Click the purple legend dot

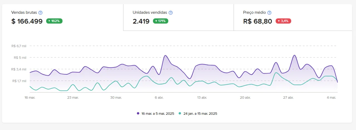tap(138, 114)
